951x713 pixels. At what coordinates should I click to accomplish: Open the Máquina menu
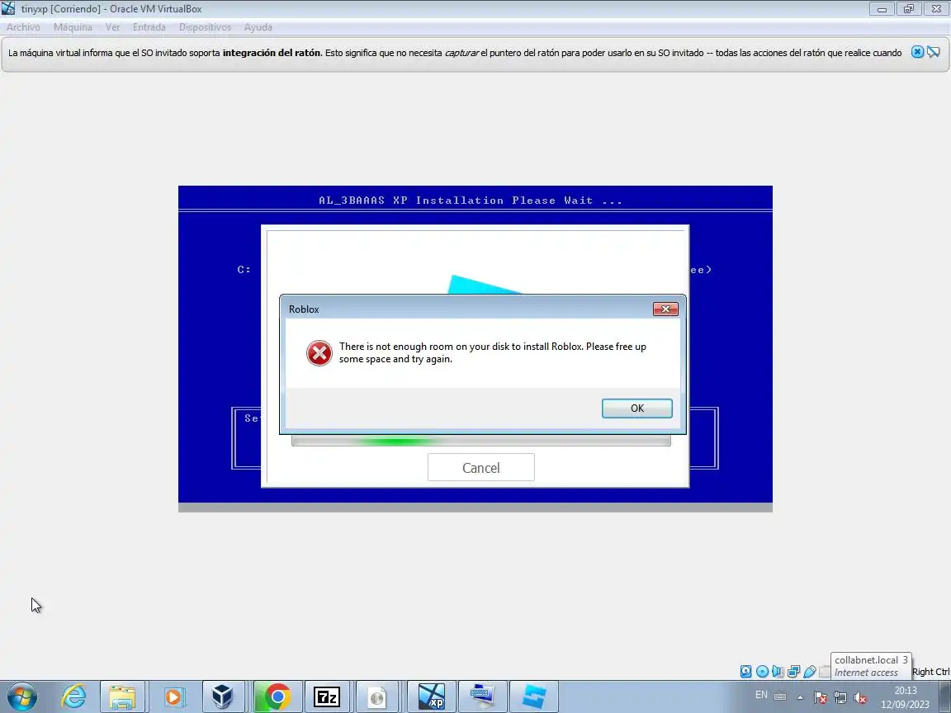pos(73,27)
